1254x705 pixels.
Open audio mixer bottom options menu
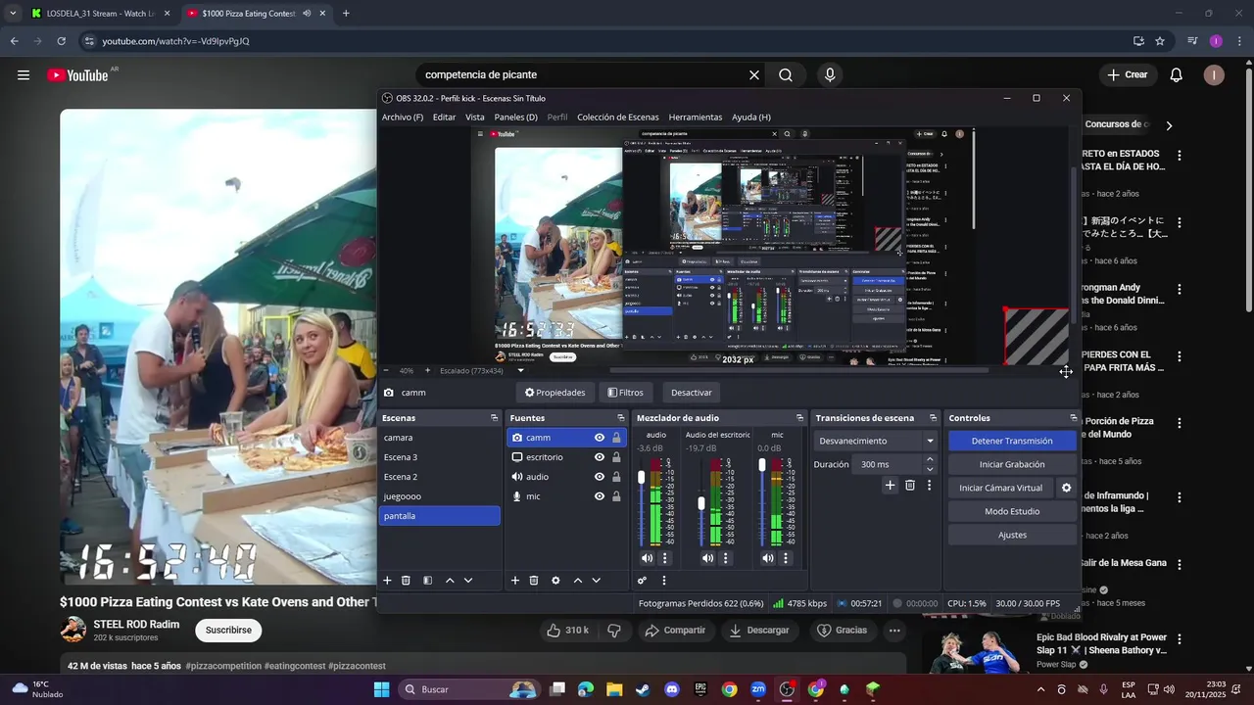tap(663, 581)
